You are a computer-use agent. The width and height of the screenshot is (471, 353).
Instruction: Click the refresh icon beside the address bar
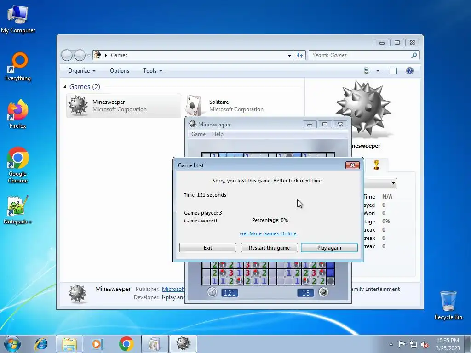(x=300, y=55)
